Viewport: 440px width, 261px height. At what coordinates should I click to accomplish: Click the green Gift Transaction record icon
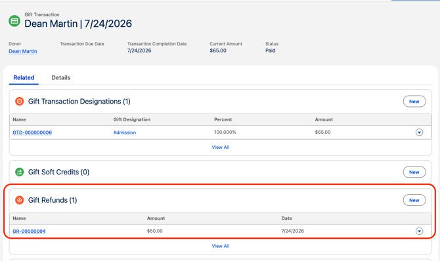coord(14,21)
